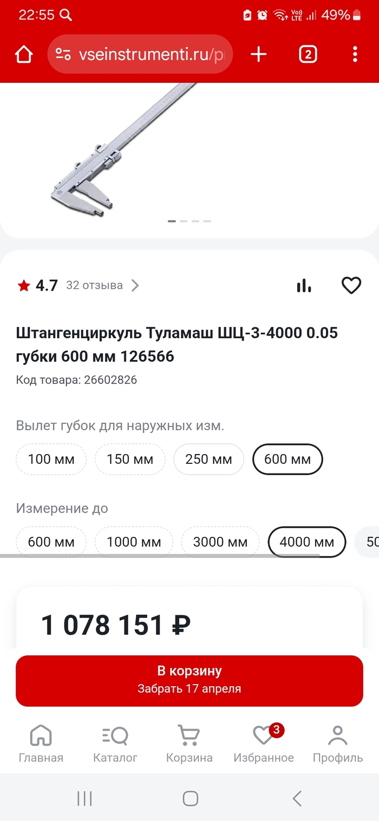
Task: Open the Каталог tab in bottom navigation
Action: [x=115, y=744]
